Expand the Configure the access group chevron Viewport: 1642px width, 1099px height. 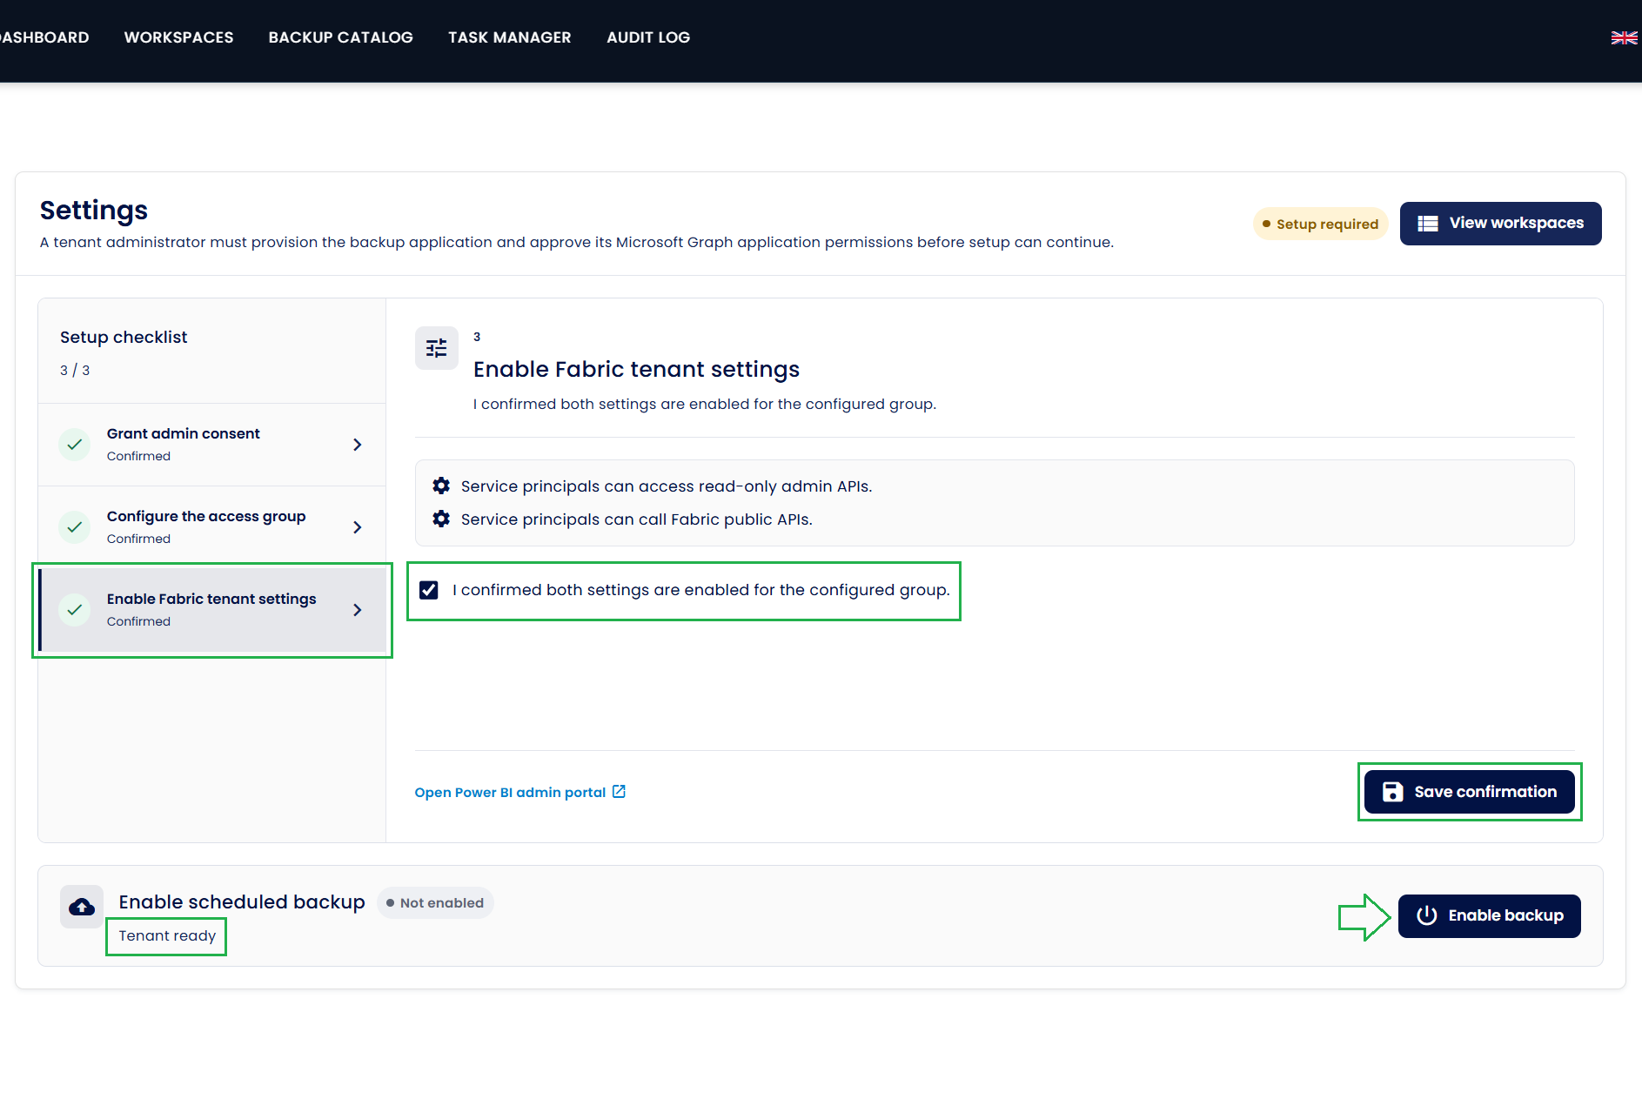click(x=357, y=527)
